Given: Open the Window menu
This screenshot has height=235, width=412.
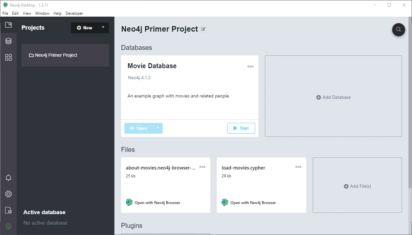Looking at the screenshot, I should [x=42, y=13].
